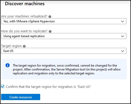Image resolution: width=131 pixels, height=104 pixels.
Task: Click info icon beside 'How do you want to replicate?'
Action: click(x=50, y=31)
